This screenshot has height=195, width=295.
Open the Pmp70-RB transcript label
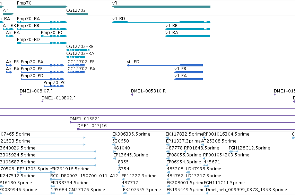[28, 26]
